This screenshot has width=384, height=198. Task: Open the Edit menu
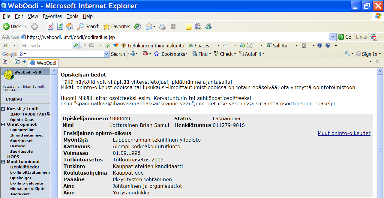coord(19,16)
